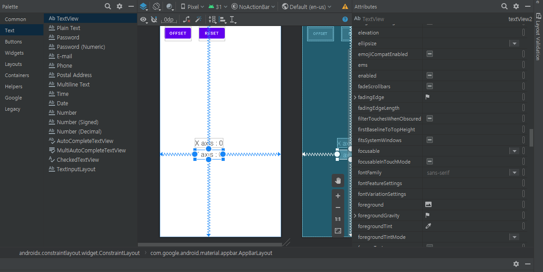
Task: Click the OFFSET button in design preview
Action: point(178,33)
